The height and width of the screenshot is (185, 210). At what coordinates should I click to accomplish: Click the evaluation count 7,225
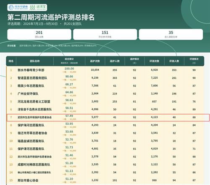[154, 78]
